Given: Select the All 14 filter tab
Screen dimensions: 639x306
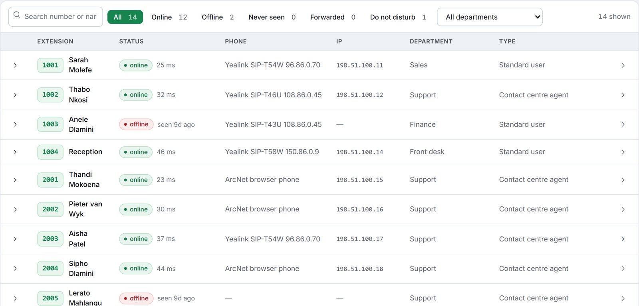Looking at the screenshot, I should point(125,17).
